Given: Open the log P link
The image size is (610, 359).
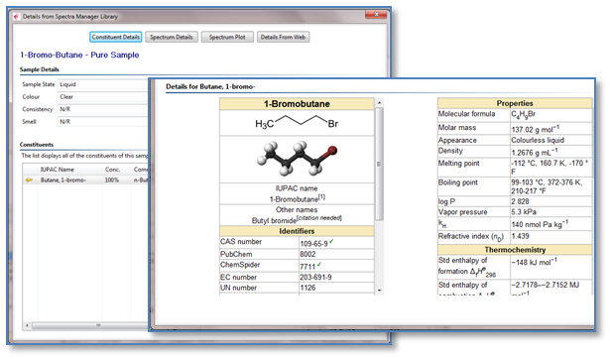Looking at the screenshot, I should [x=446, y=201].
